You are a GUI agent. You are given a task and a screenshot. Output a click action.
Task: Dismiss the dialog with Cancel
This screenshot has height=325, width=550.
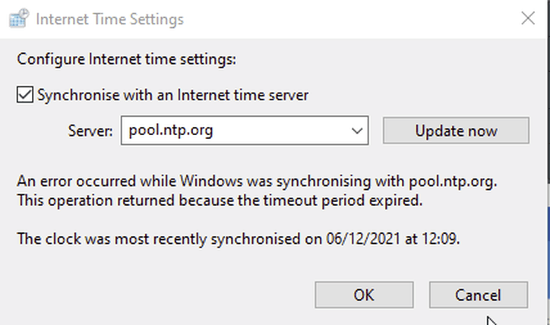(x=479, y=295)
